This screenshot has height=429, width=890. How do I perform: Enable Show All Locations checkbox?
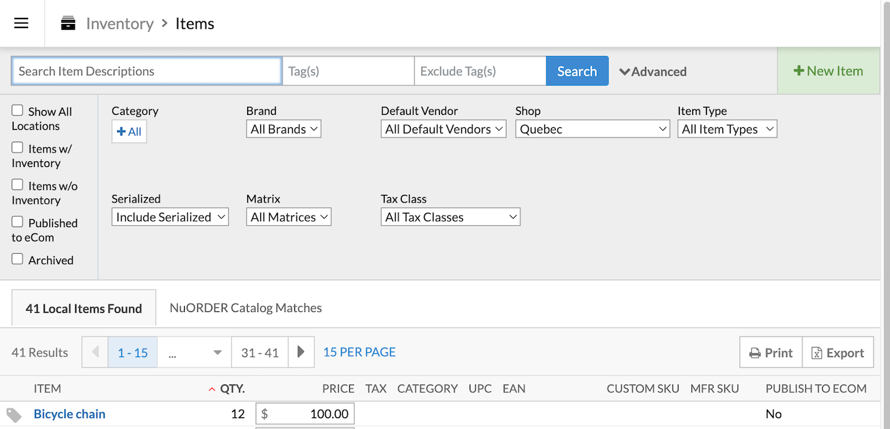click(x=18, y=110)
